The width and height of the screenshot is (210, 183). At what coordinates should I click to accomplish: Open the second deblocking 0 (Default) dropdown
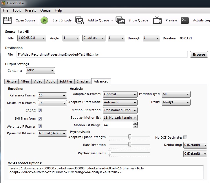[195, 154]
